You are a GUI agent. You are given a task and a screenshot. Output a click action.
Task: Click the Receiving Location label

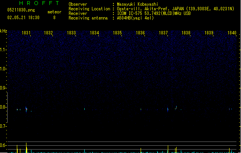89,9
